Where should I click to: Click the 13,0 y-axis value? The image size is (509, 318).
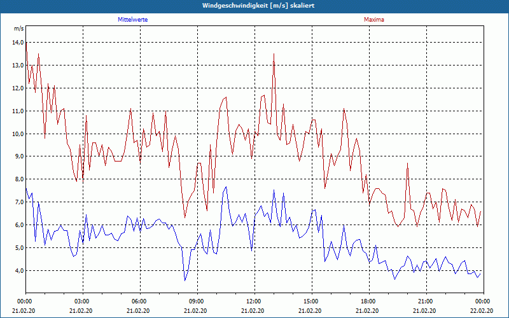[x=18, y=66]
